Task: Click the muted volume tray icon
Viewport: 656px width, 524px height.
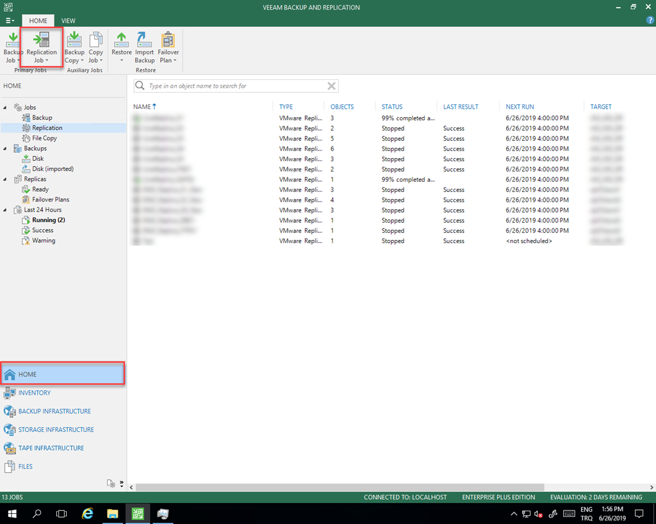Action: [x=539, y=514]
